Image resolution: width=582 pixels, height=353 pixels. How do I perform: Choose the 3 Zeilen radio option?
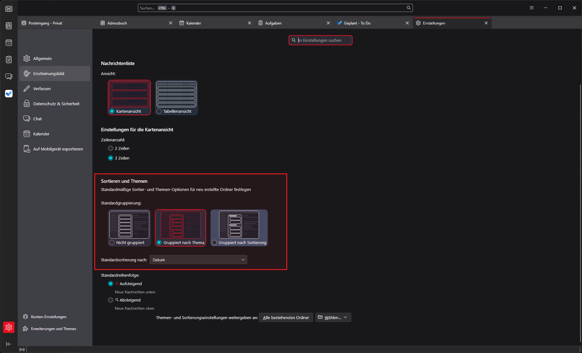(111, 158)
